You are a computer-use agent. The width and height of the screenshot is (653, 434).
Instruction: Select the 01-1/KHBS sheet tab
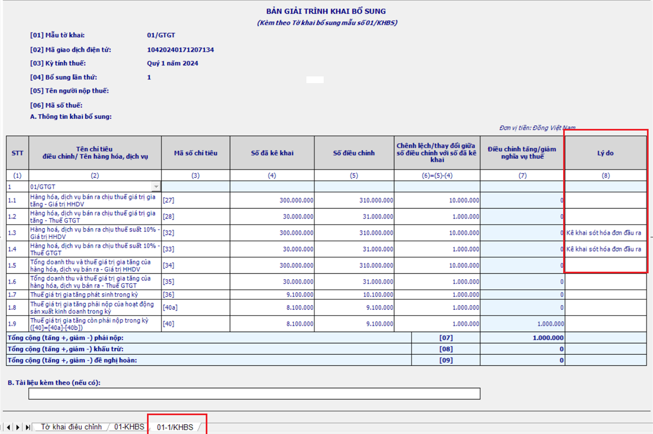[x=175, y=427]
